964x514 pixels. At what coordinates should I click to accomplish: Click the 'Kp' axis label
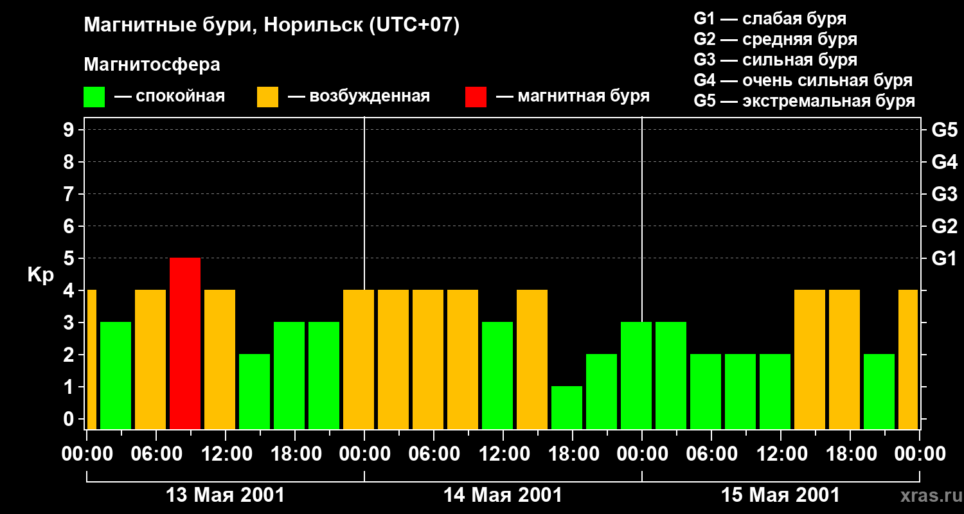[40, 275]
